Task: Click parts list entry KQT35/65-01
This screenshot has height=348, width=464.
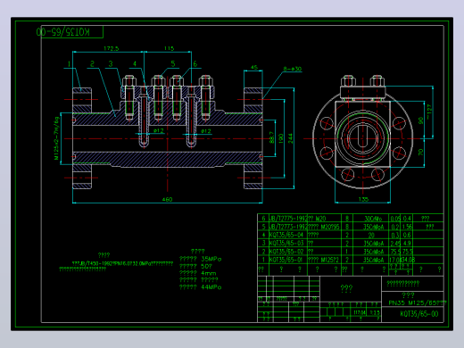Action: [286, 260]
